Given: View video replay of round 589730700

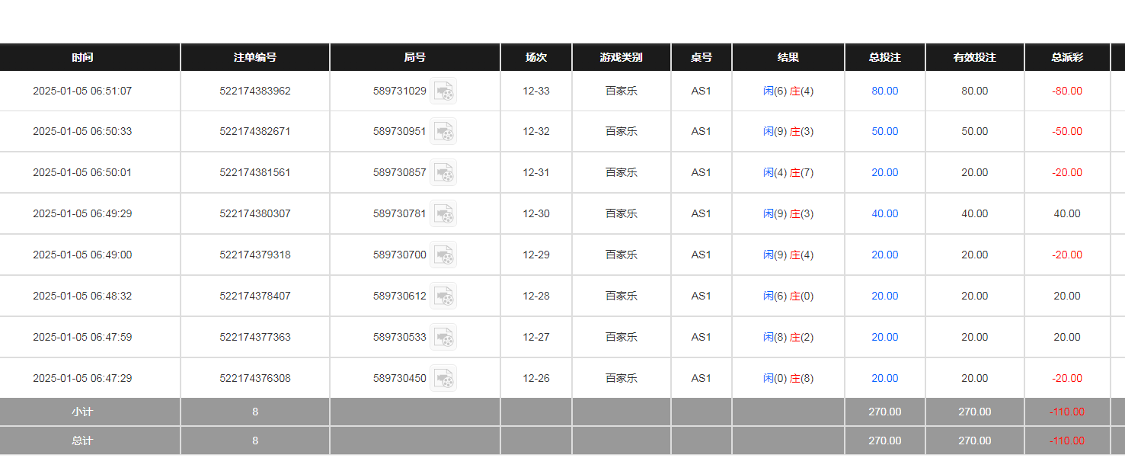Looking at the screenshot, I should click(443, 255).
